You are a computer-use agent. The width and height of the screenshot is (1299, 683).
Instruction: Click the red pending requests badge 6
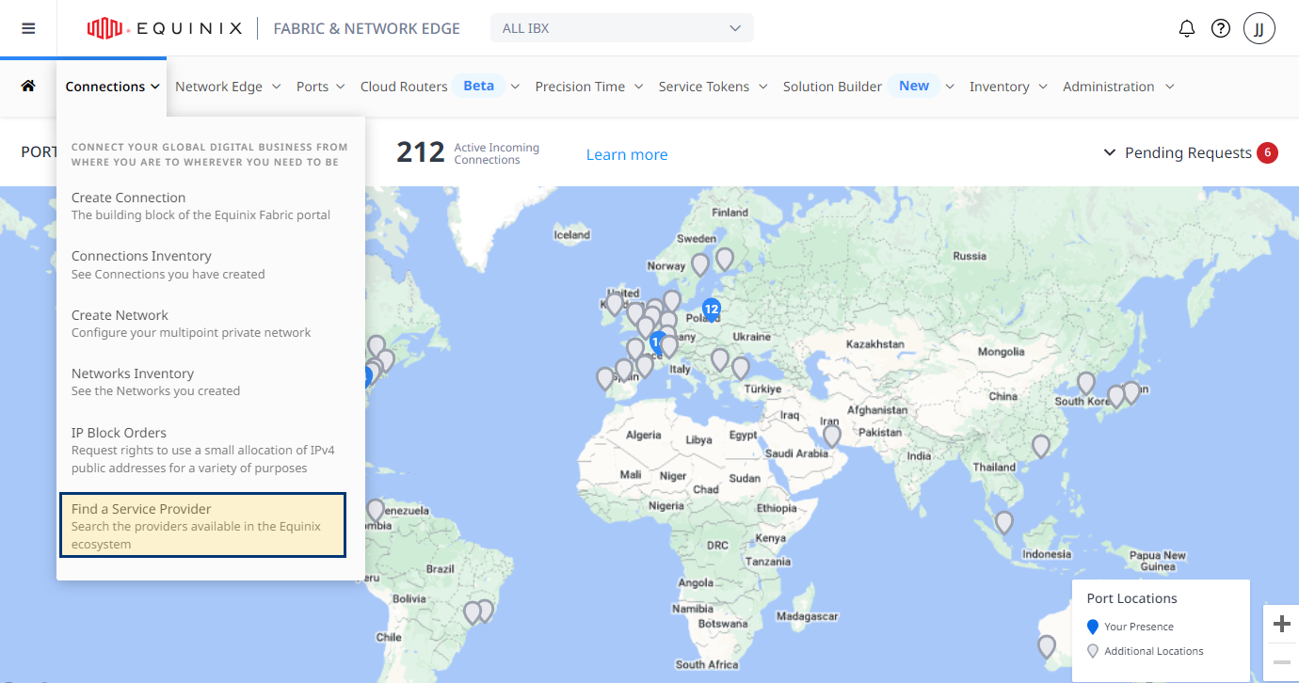[x=1267, y=152]
